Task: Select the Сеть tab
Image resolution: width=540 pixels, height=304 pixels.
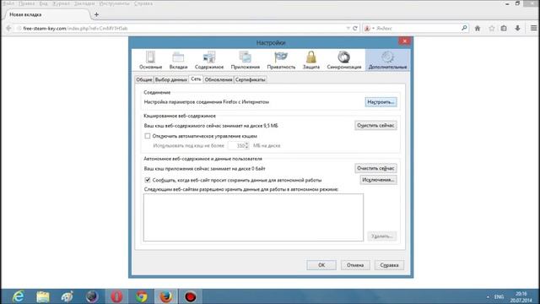Action: (x=196, y=79)
